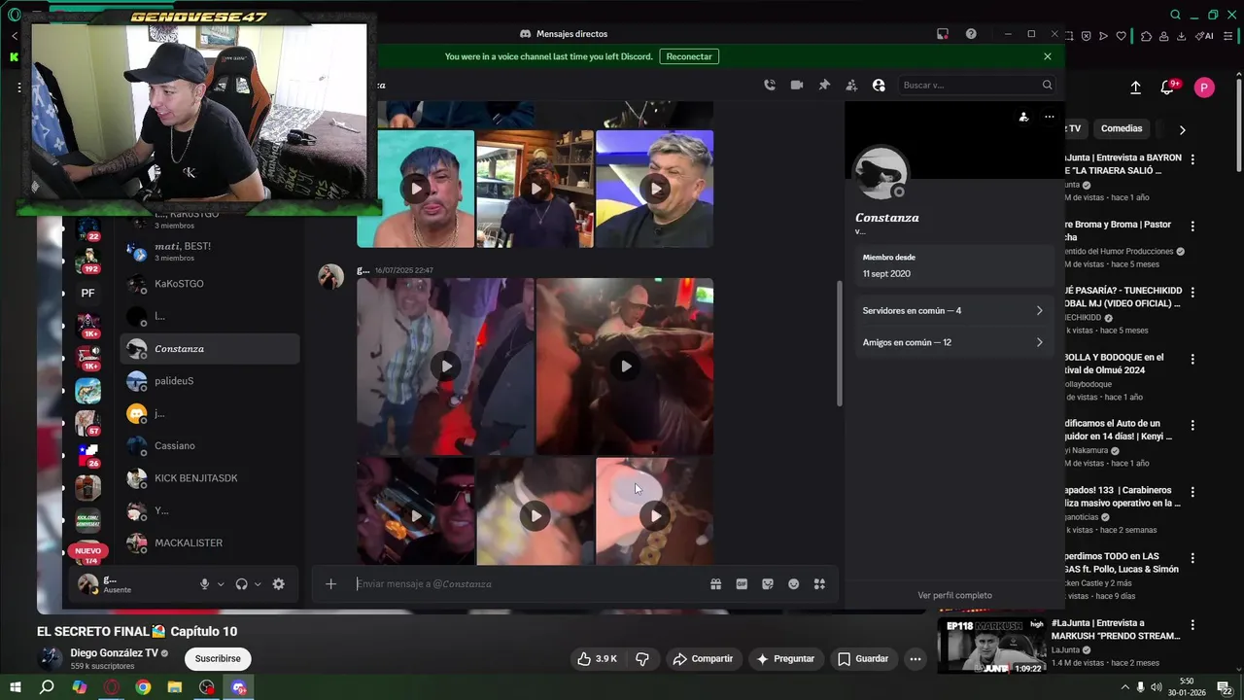Click the Preguntar button
This screenshot has height=700, width=1244.
(x=785, y=658)
